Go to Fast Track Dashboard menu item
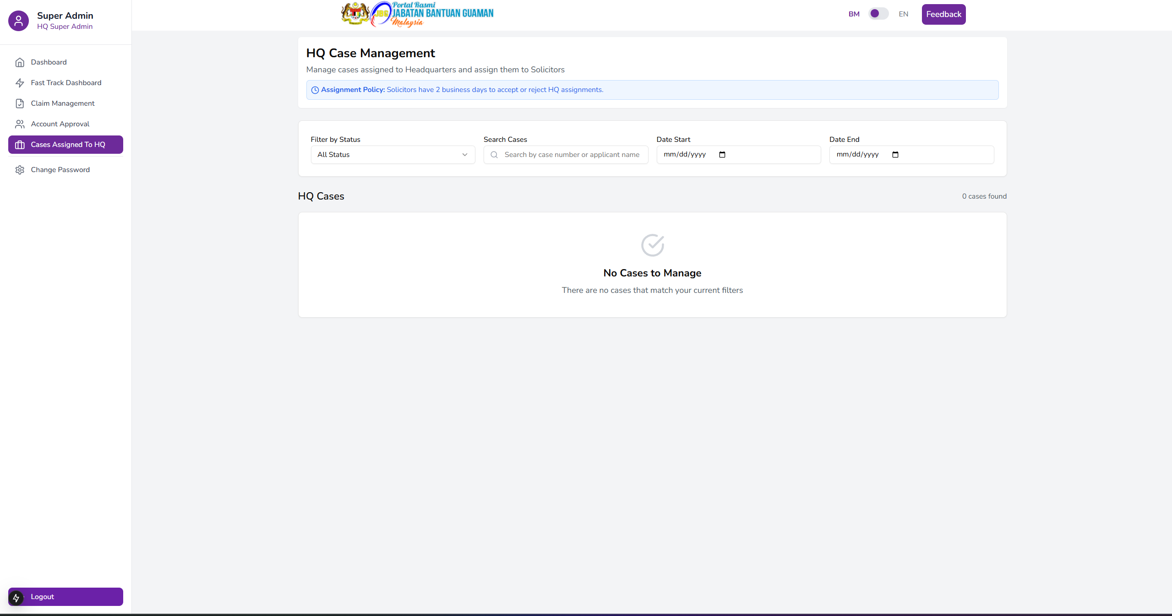This screenshot has height=616, width=1172. 66,83
